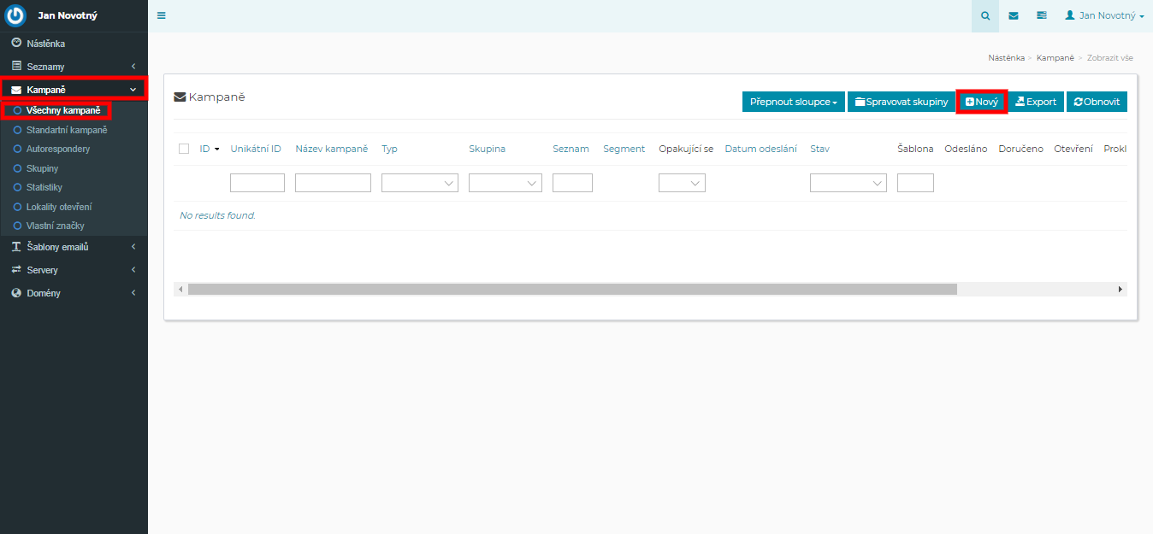1153x534 pixels.
Task: Focus the Šablona filter field
Action: coord(915,183)
